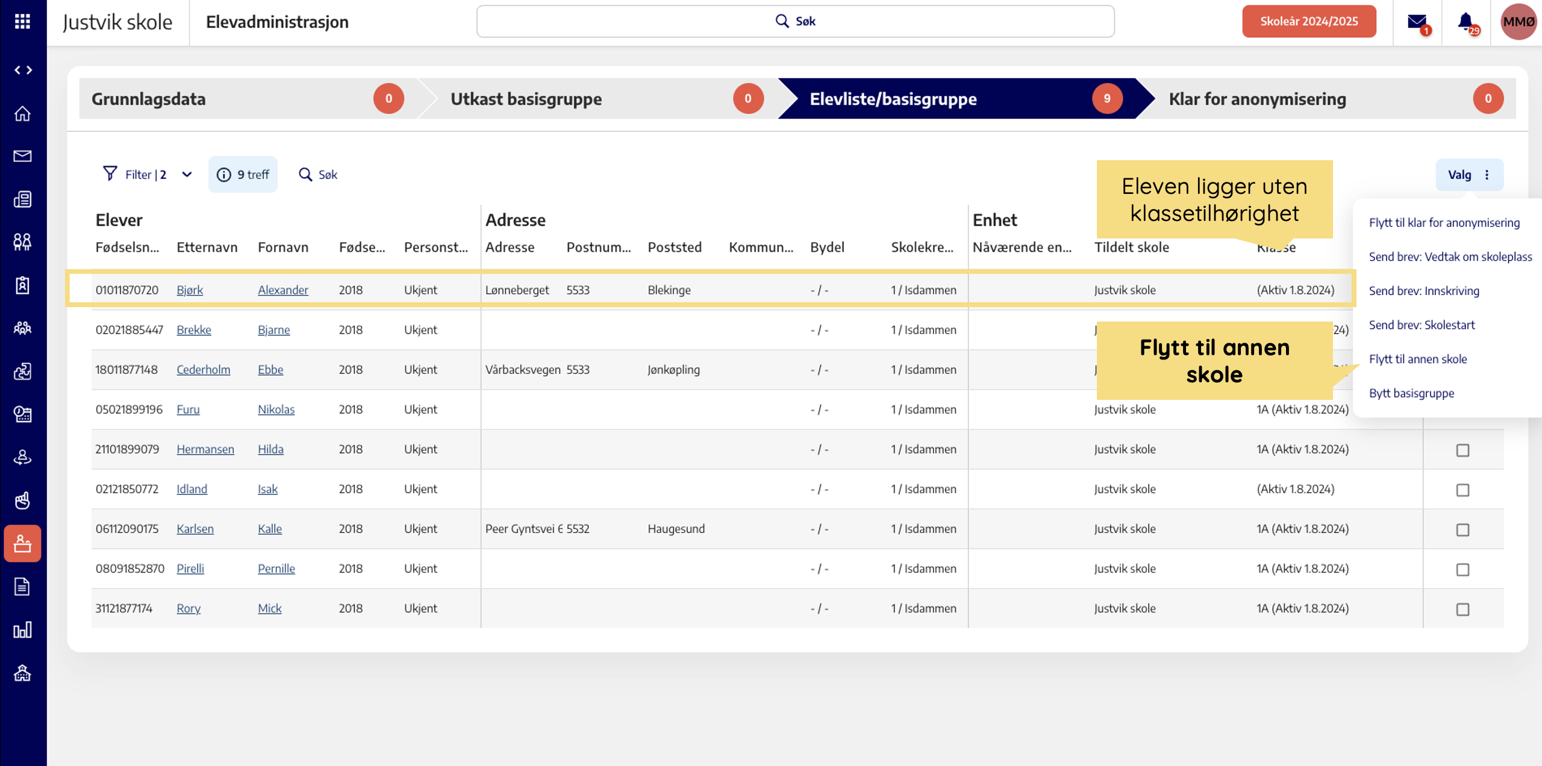Sort by the Poststed column header

click(674, 247)
